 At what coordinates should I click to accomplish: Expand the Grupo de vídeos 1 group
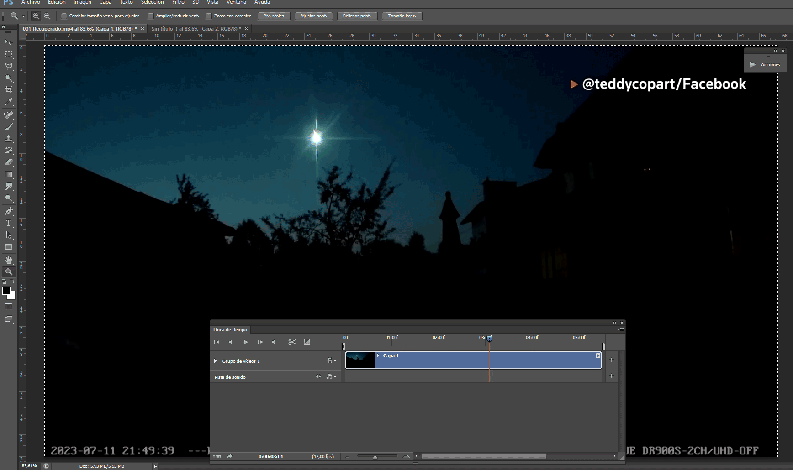click(215, 360)
